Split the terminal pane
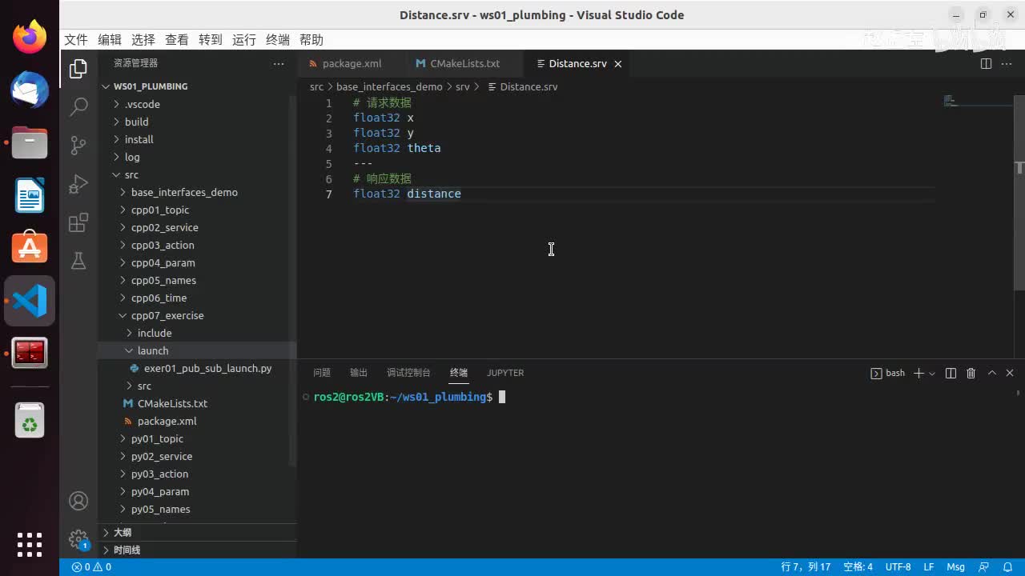Image resolution: width=1025 pixels, height=576 pixels. point(951,373)
